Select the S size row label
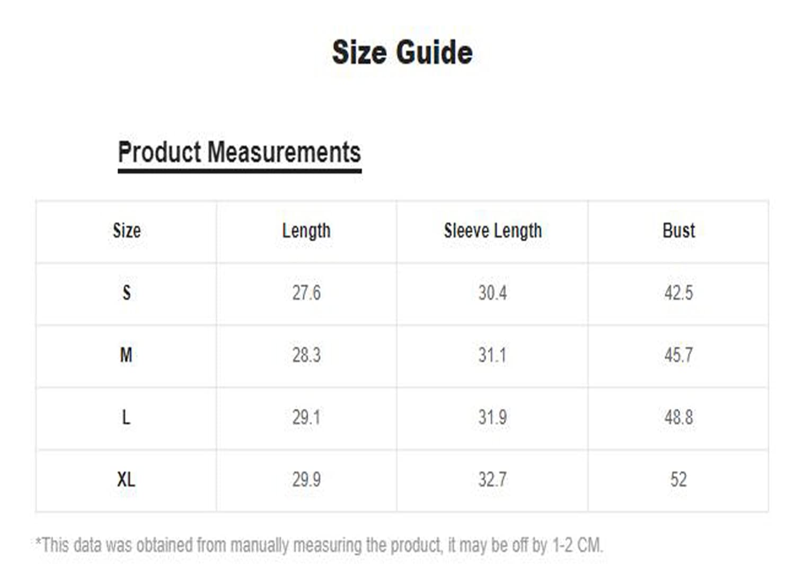Image resolution: width=795 pixels, height=583 pixels. (127, 293)
